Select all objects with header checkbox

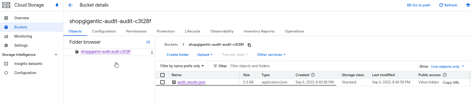tap(162, 75)
